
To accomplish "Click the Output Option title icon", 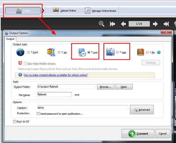I will [x=7, y=33].
